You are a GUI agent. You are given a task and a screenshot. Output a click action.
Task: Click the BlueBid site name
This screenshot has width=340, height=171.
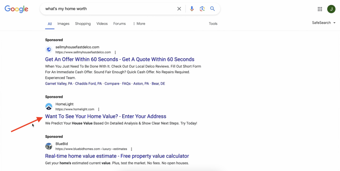click(x=61, y=144)
